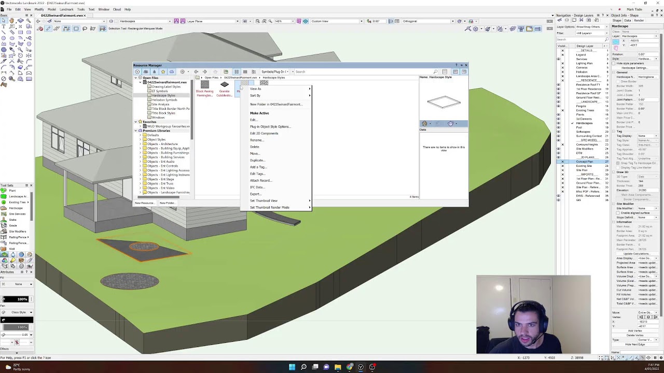Toggle visibility of GIS layer
This screenshot has height=373, width=664.
click(559, 200)
